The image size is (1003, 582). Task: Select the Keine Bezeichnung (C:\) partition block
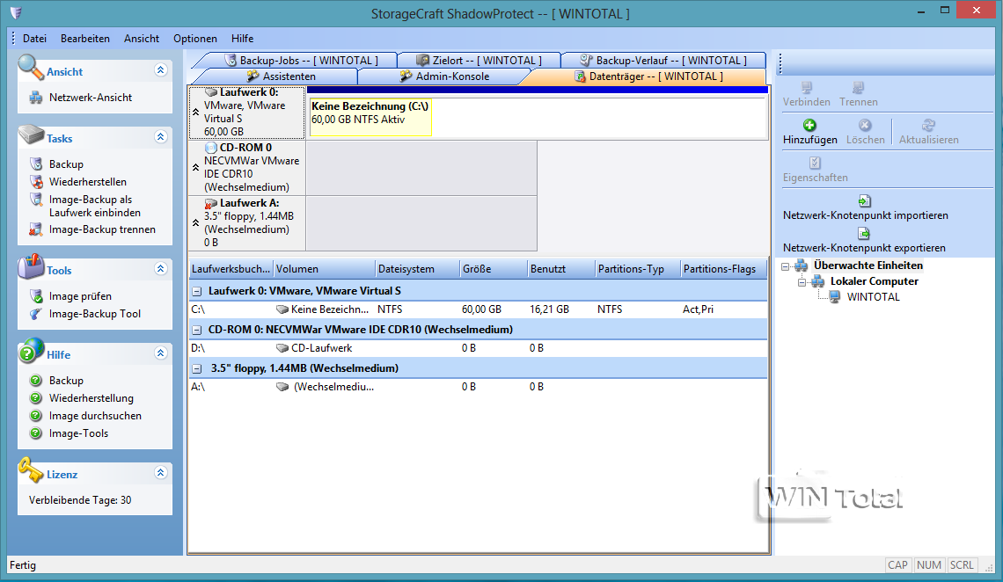pos(370,117)
